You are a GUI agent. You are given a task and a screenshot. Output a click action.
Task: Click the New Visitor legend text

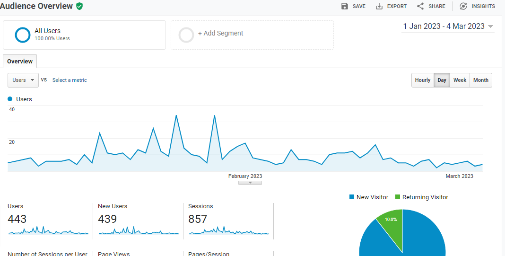372,197
